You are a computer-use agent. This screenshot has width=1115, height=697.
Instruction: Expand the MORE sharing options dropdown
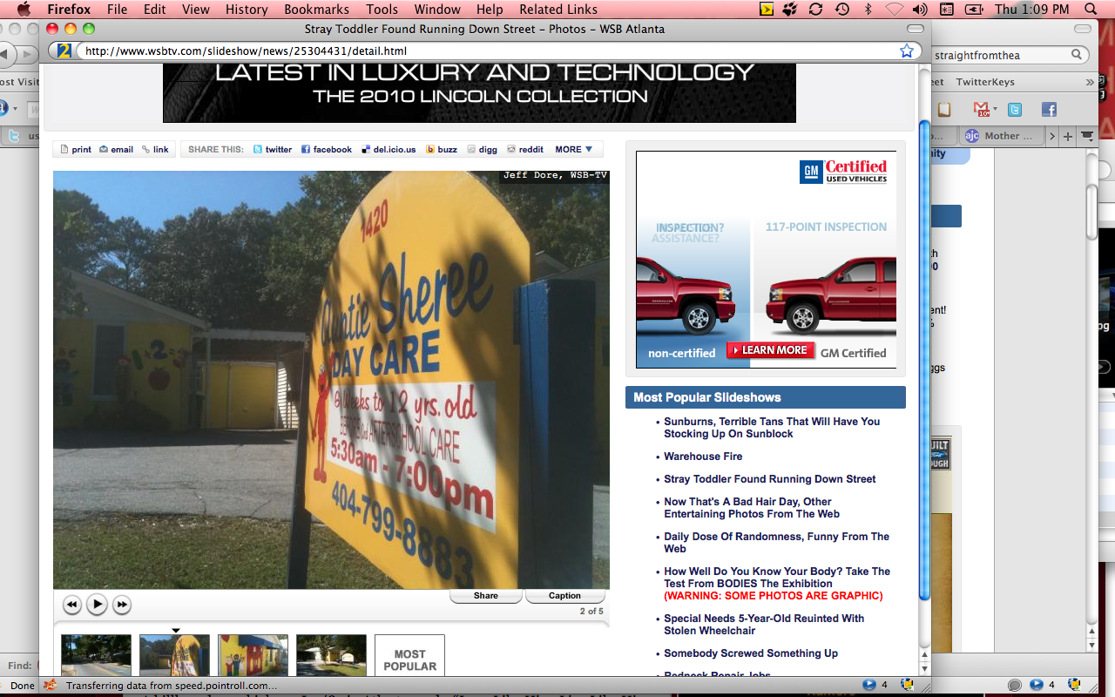pyautogui.click(x=574, y=150)
